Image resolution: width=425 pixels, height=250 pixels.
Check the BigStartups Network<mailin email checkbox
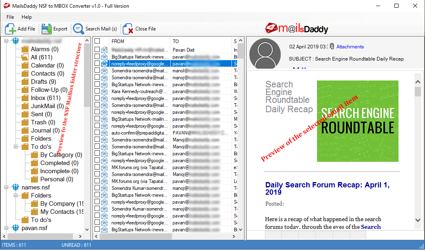pos(97,119)
